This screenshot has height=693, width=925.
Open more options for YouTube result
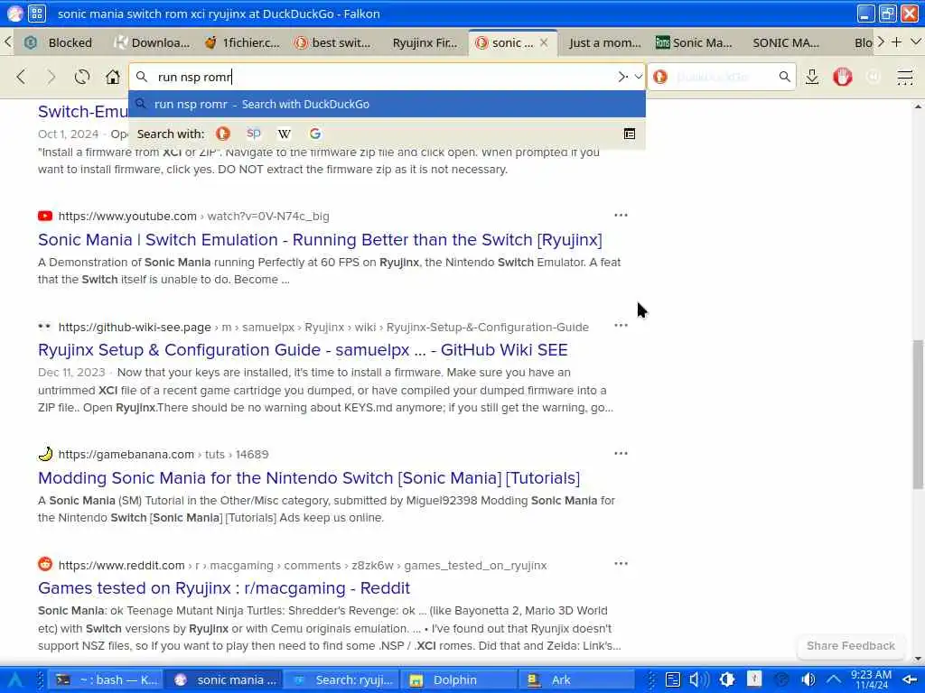click(621, 215)
